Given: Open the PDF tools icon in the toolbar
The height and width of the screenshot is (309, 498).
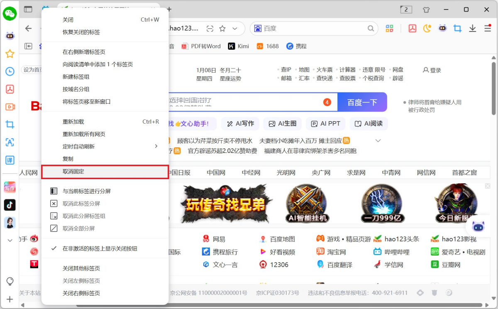Looking at the screenshot, I should 412,28.
